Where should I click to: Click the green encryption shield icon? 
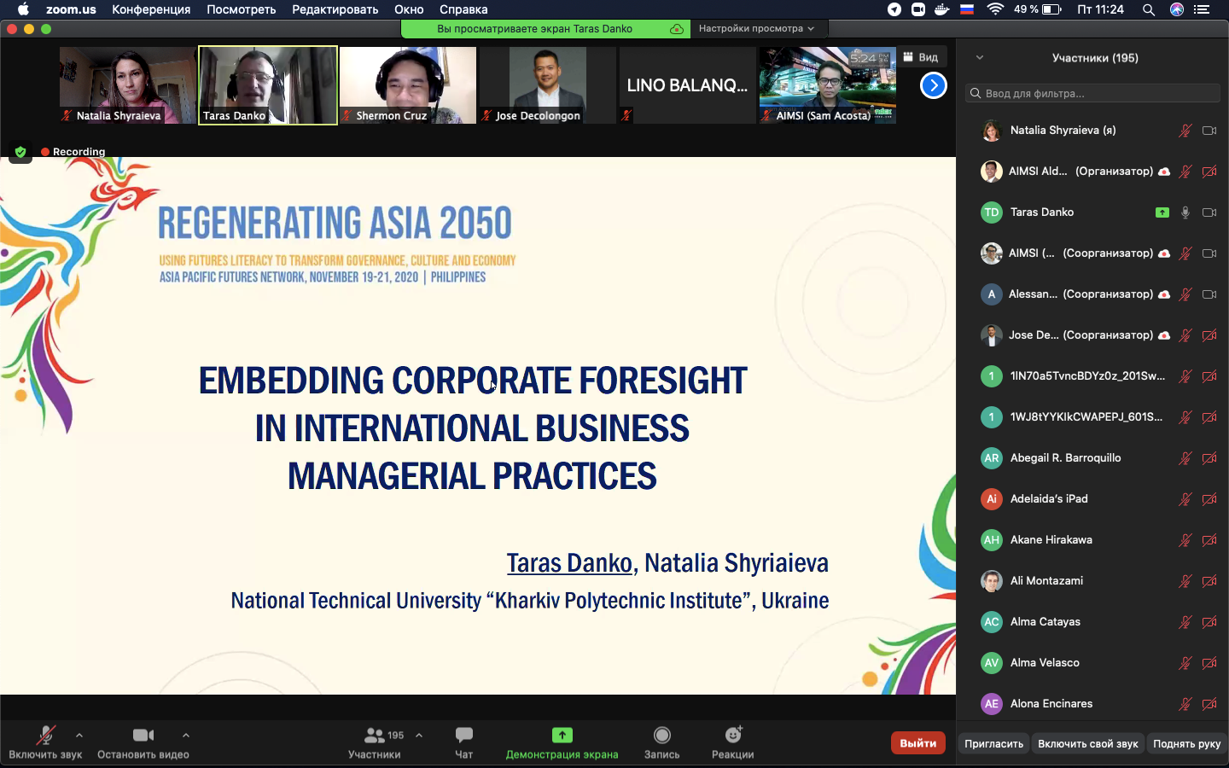(x=20, y=152)
